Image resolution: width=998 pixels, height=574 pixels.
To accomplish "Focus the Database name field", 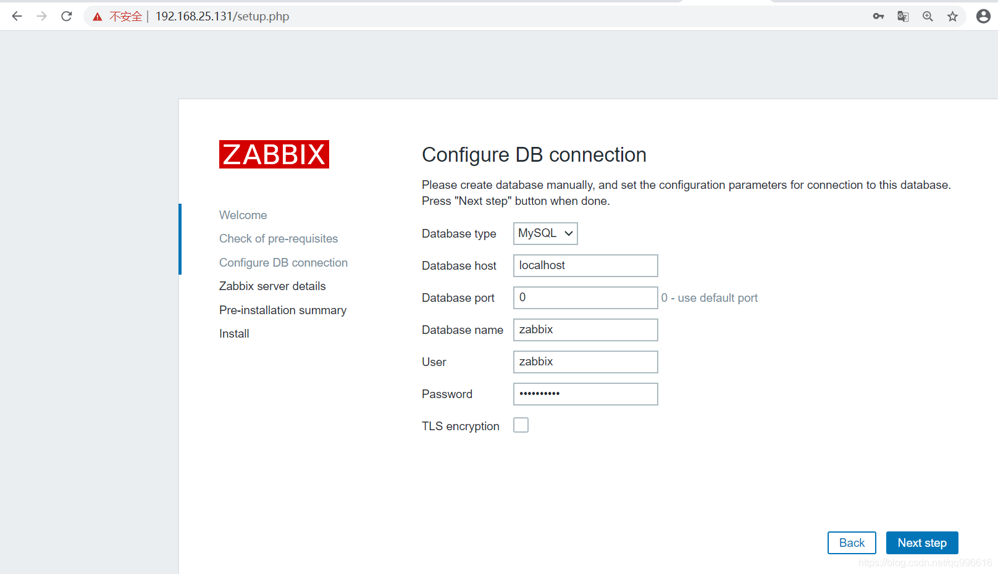I will pyautogui.click(x=585, y=330).
